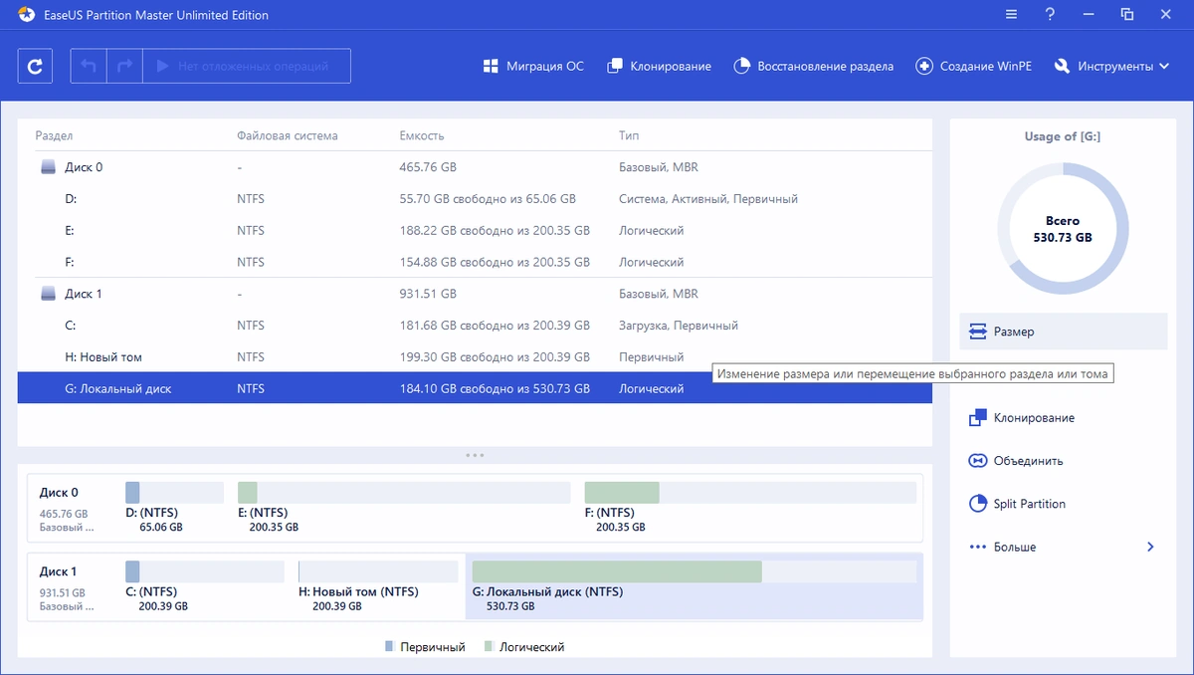Click Диск 0 label in disk map
The image size is (1194, 675).
click(x=59, y=492)
